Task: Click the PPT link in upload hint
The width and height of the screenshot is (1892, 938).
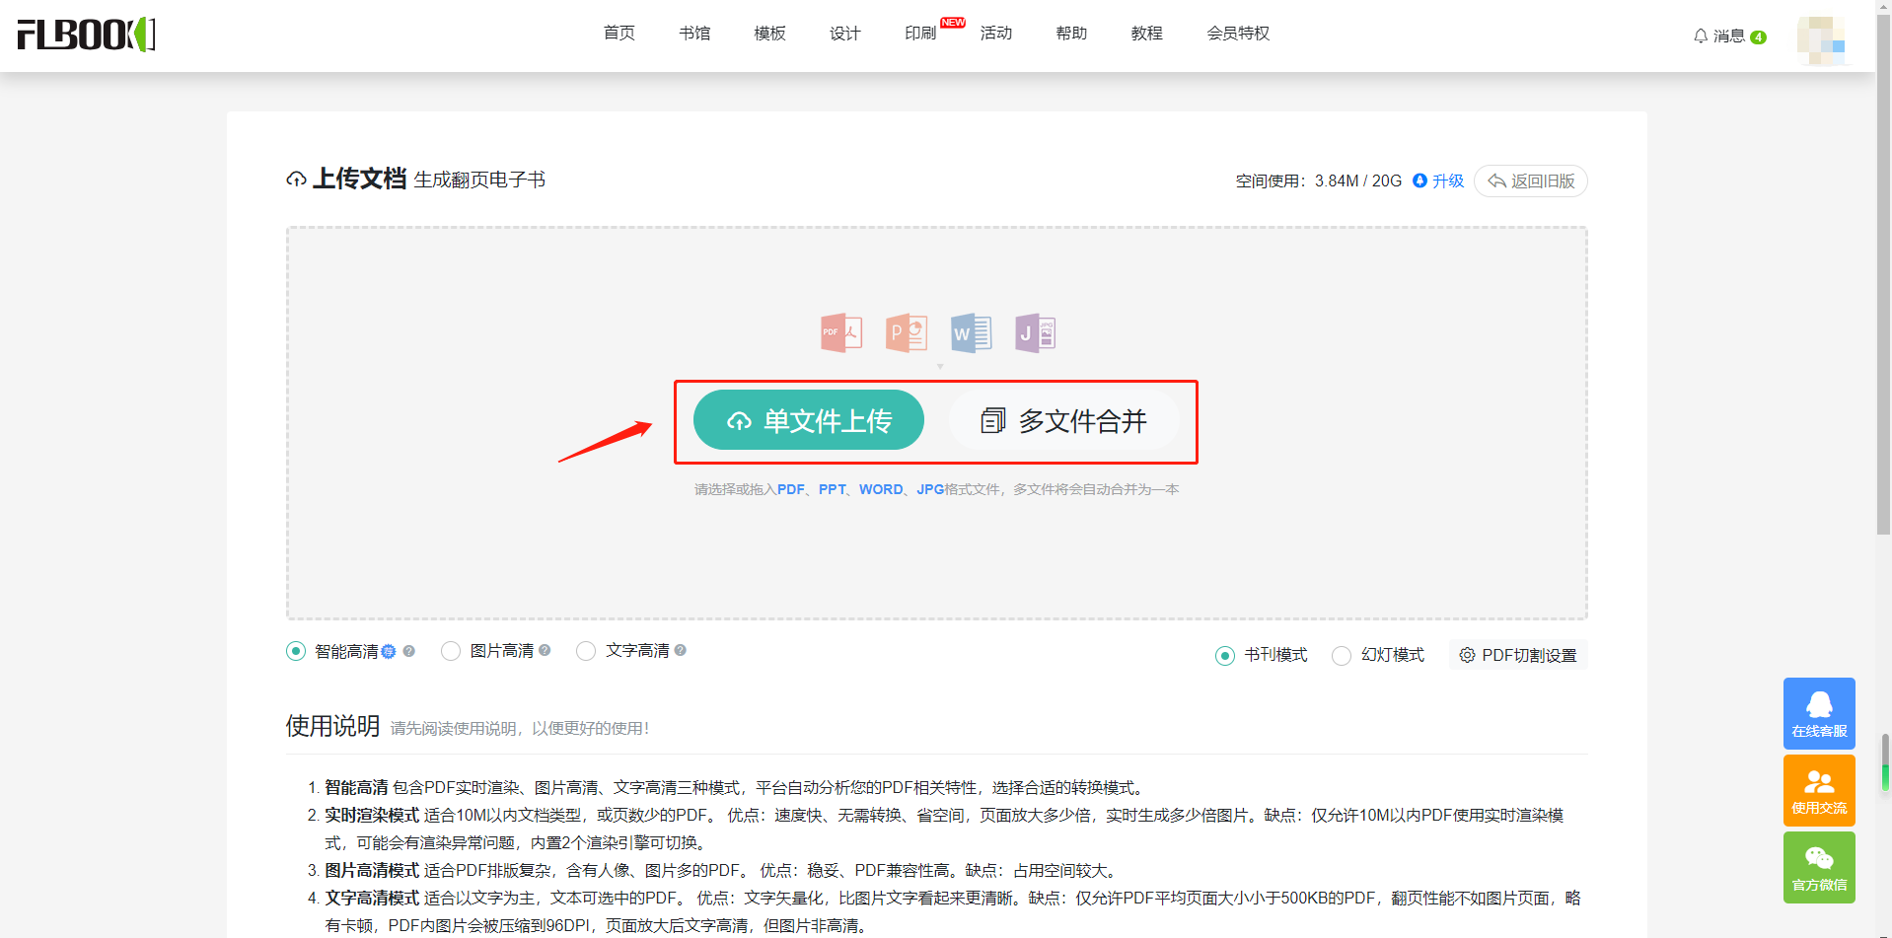Action: (x=833, y=489)
